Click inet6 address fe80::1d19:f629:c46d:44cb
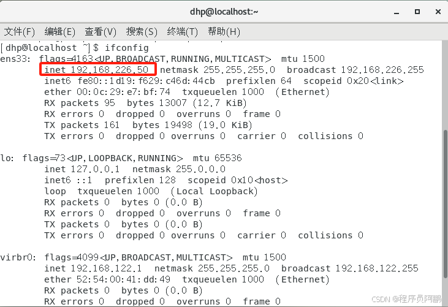Screen dimensions: 448x307 146,81
